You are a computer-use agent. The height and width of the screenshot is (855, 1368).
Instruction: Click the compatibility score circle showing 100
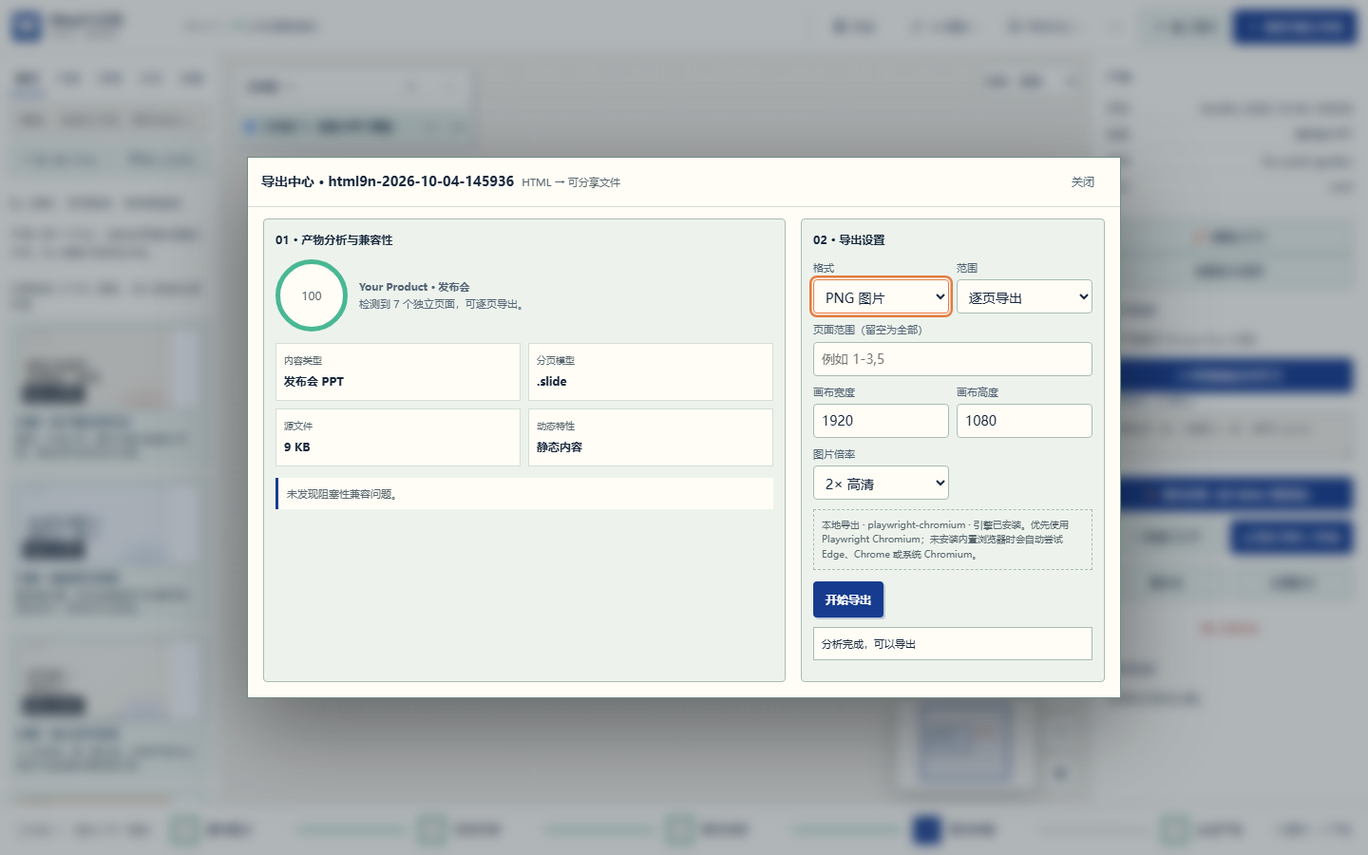312,295
